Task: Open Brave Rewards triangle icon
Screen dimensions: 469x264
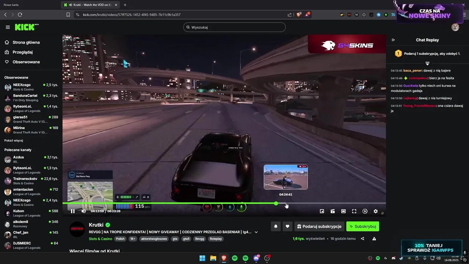Action: (x=307, y=15)
